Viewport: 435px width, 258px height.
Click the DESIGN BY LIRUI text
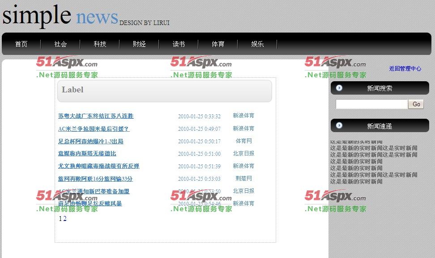pos(144,23)
